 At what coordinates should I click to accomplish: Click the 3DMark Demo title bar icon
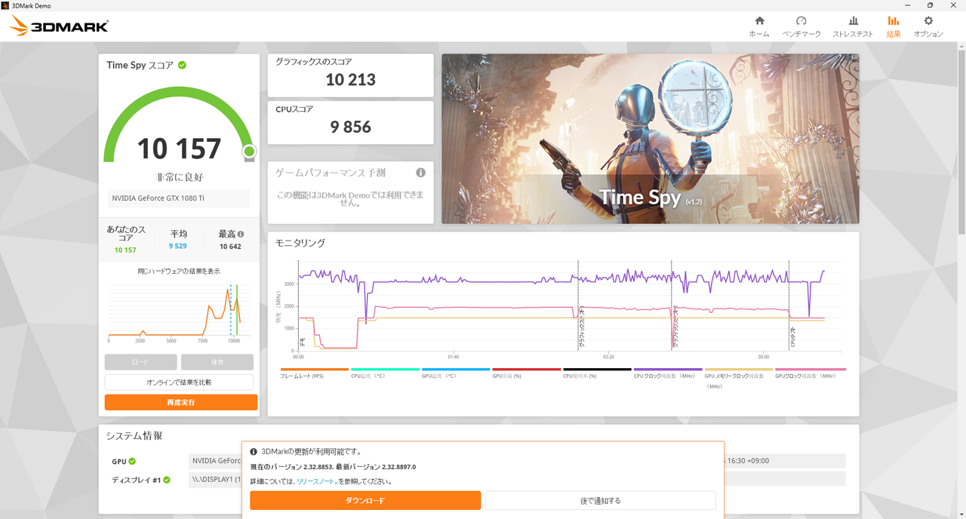point(5,5)
